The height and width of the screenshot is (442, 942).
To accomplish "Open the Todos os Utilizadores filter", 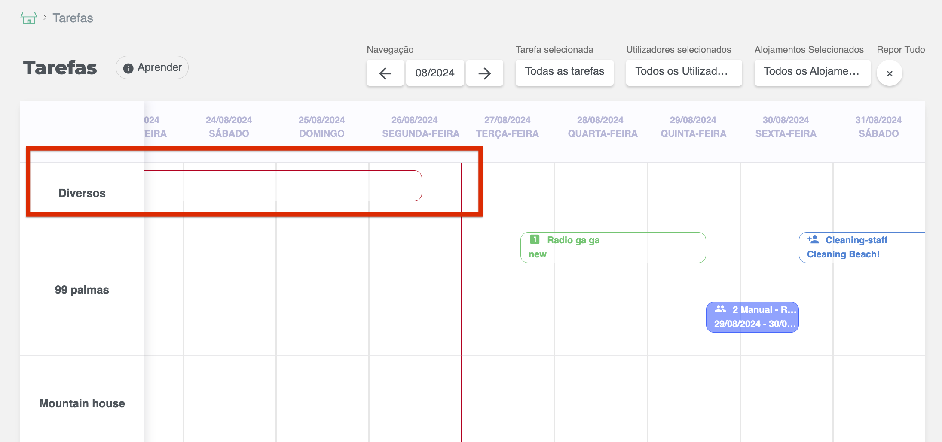I will click(683, 72).
